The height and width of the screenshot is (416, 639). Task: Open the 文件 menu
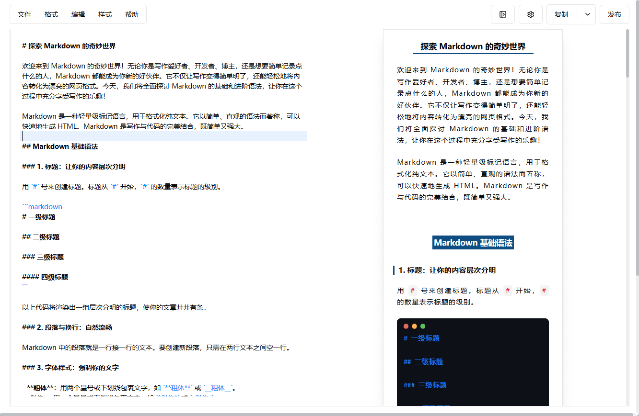tap(24, 14)
